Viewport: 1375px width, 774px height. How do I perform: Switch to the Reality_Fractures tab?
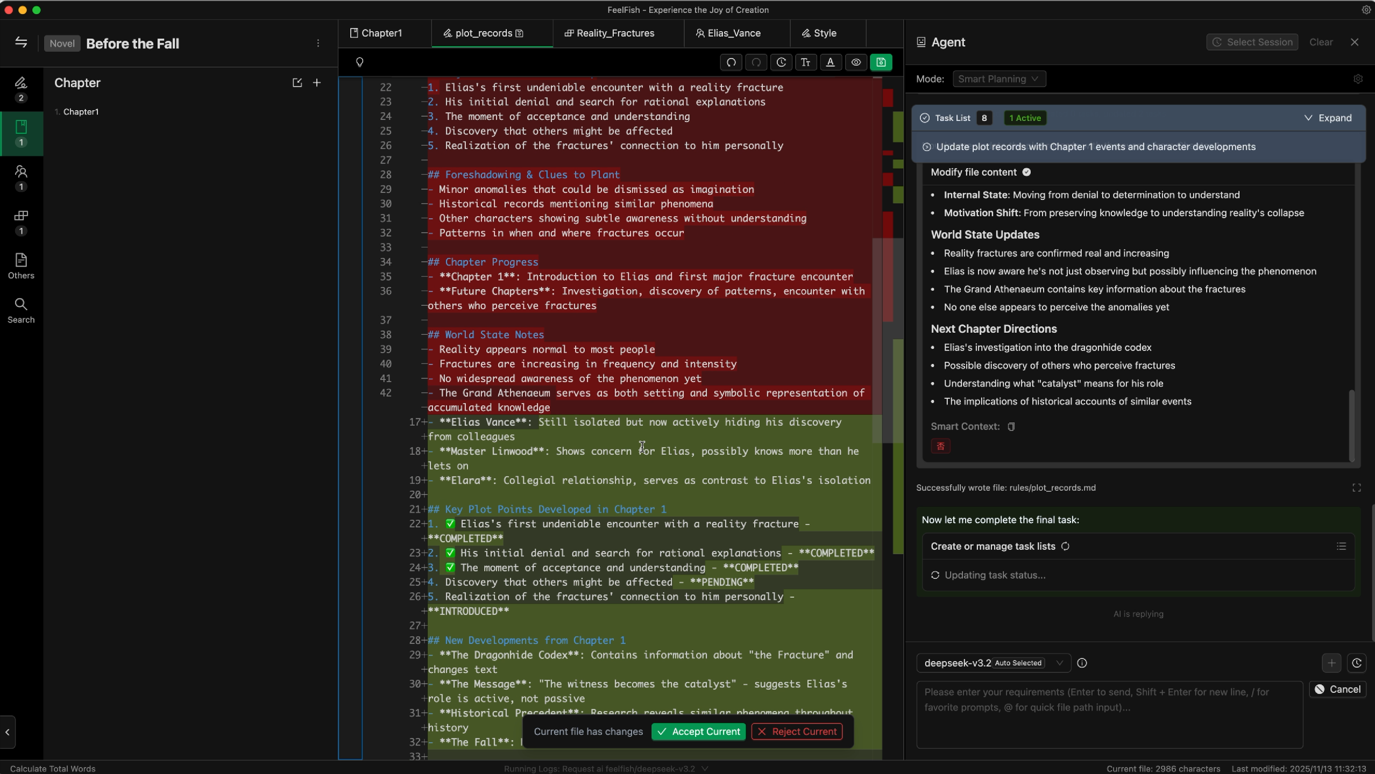point(614,33)
